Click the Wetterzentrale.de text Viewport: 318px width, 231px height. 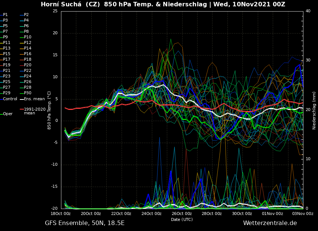coord(270,223)
